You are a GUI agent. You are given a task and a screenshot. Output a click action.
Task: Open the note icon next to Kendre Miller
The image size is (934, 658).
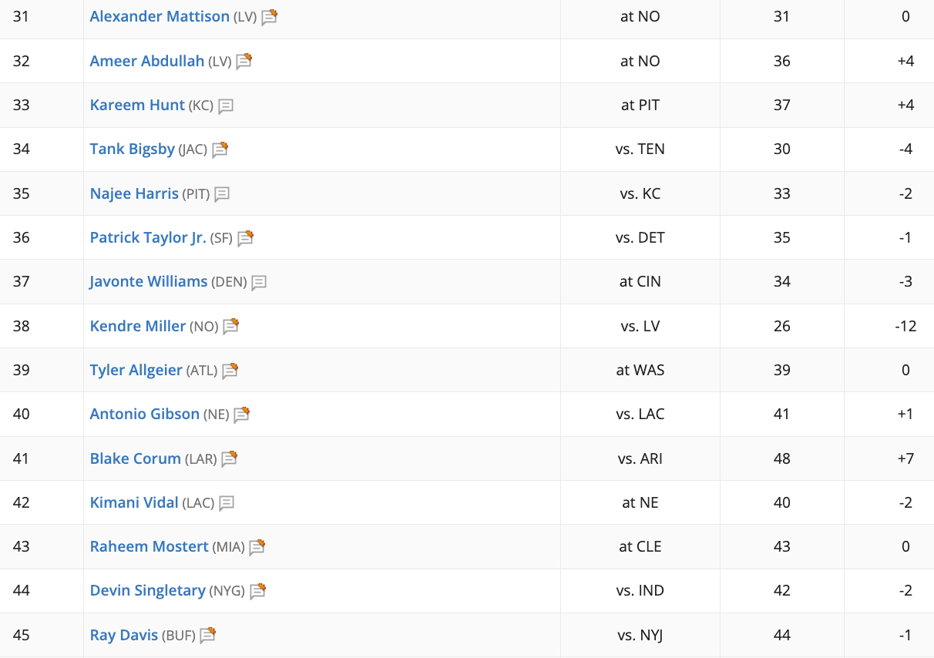[x=230, y=327]
